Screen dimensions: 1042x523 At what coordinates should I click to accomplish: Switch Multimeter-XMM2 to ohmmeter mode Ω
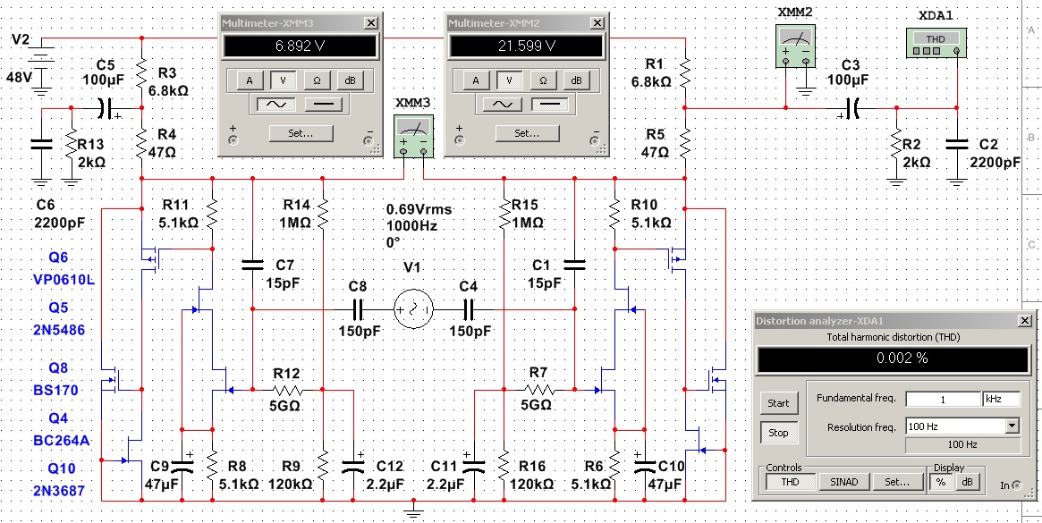coord(543,80)
